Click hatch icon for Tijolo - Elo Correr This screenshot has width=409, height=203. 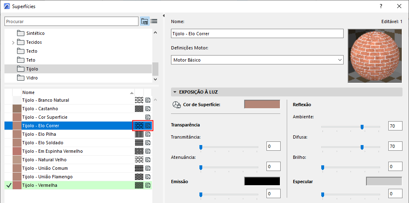(x=139, y=126)
